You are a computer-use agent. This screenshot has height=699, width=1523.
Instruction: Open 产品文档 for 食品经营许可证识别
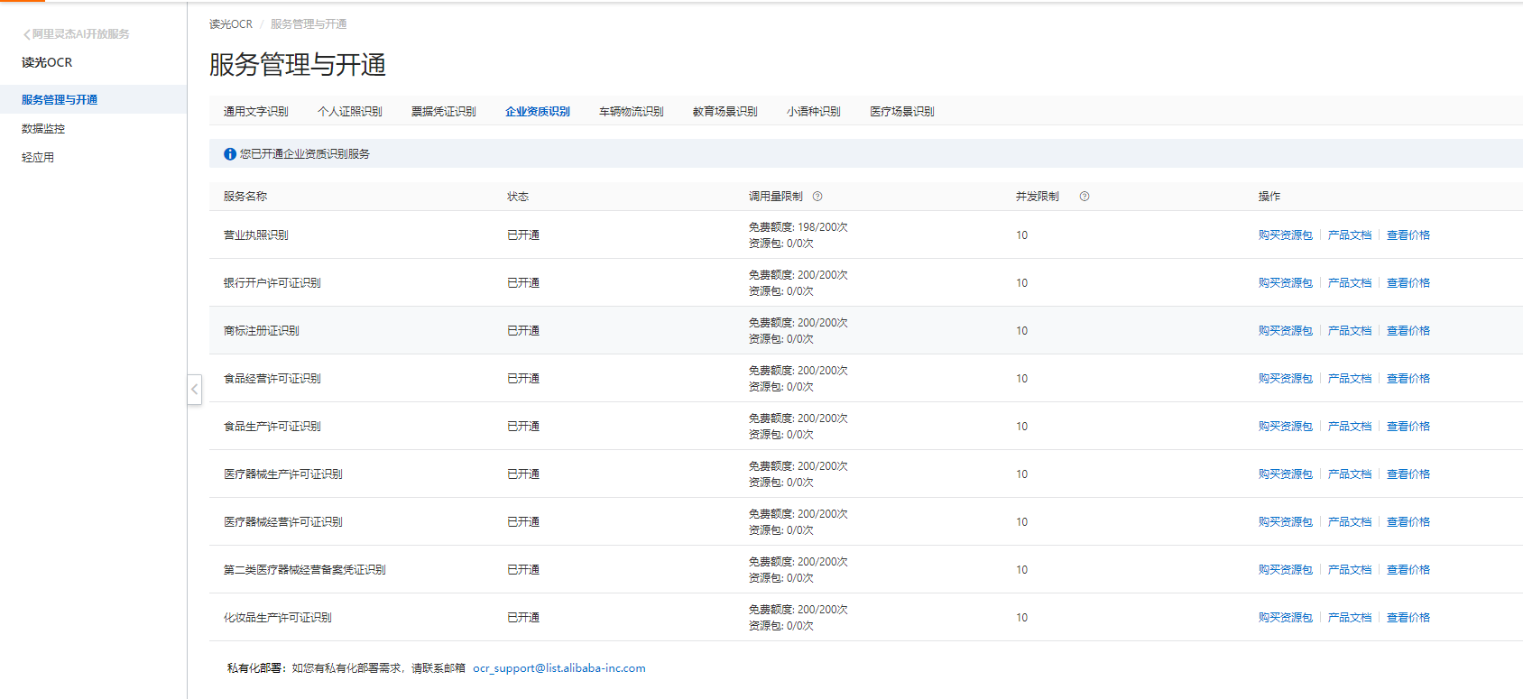(1350, 379)
